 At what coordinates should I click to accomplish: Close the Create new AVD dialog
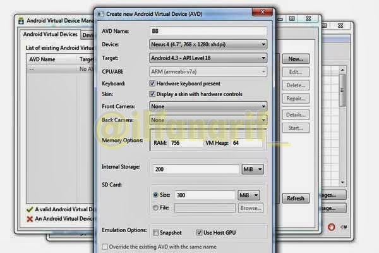click(263, 12)
